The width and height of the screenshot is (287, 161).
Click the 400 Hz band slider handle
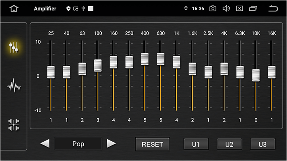tap(145, 59)
